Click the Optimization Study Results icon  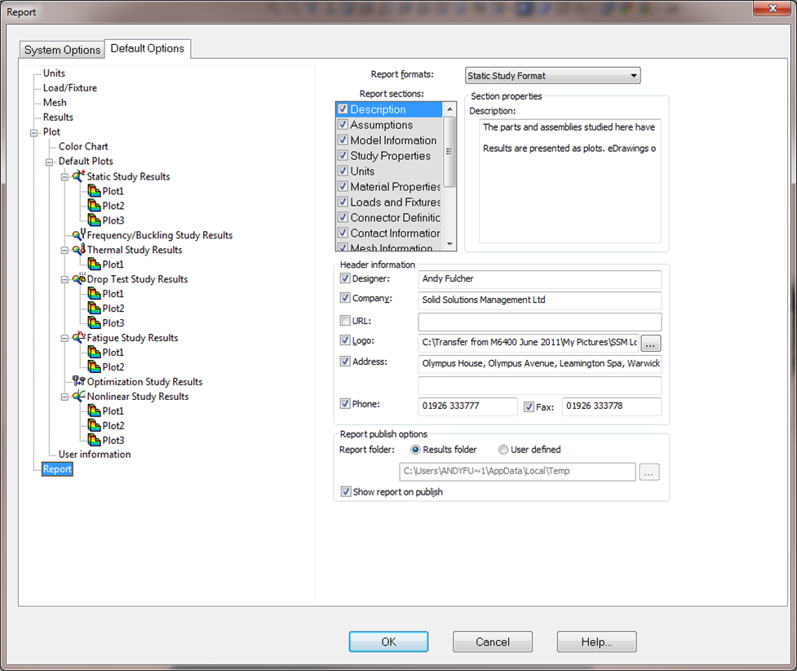pyautogui.click(x=79, y=381)
